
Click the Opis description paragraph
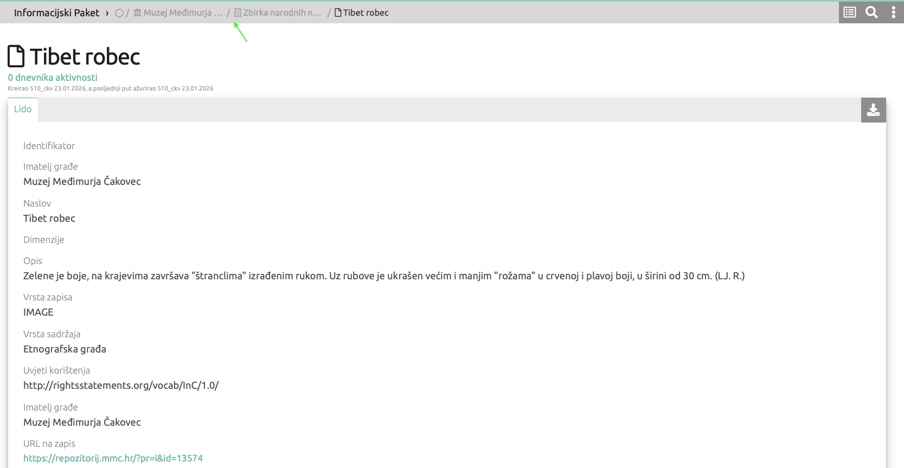point(384,276)
